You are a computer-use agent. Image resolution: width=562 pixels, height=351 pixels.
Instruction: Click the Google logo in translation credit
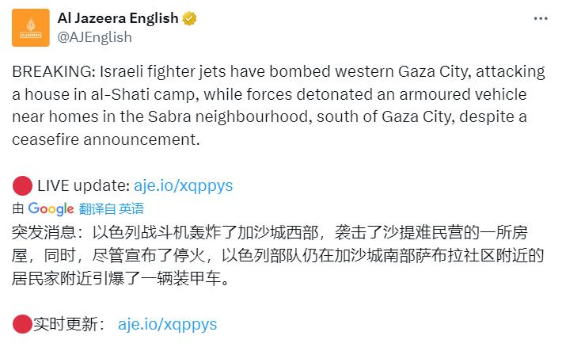pyautogui.click(x=51, y=208)
